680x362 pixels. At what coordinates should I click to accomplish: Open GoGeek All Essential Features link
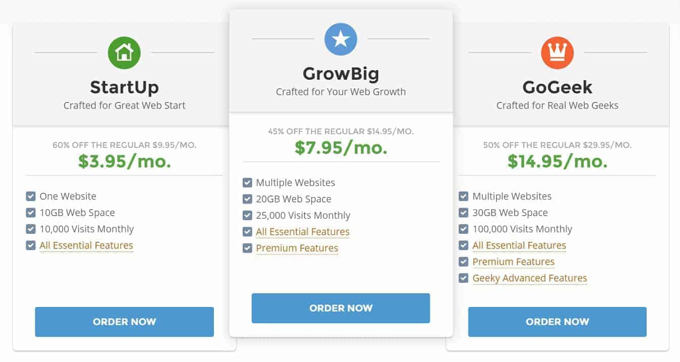click(x=519, y=245)
